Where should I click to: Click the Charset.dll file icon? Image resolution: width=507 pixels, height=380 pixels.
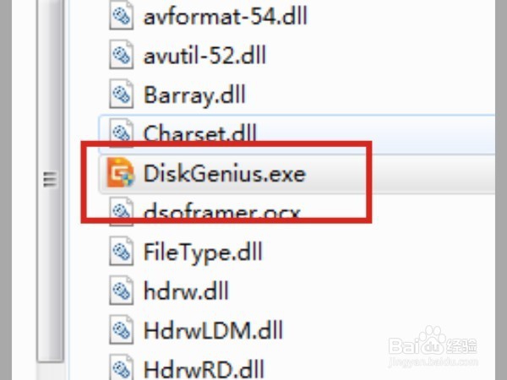point(121,133)
